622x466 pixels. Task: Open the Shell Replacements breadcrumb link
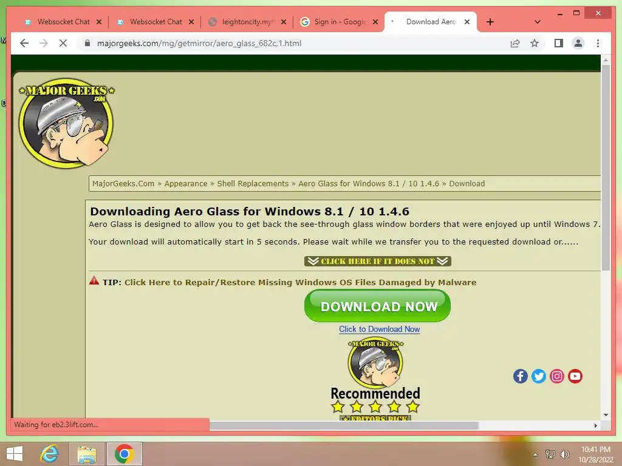[x=253, y=183]
